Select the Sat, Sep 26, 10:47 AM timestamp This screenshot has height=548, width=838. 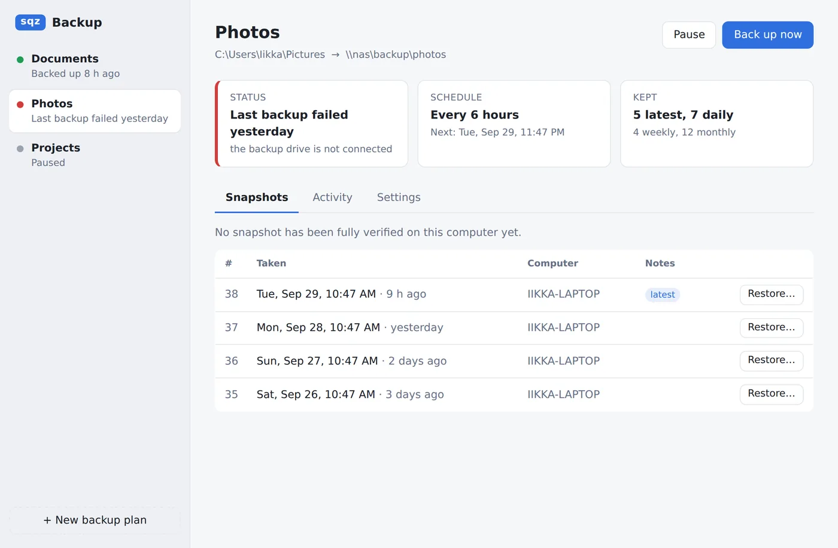(316, 394)
